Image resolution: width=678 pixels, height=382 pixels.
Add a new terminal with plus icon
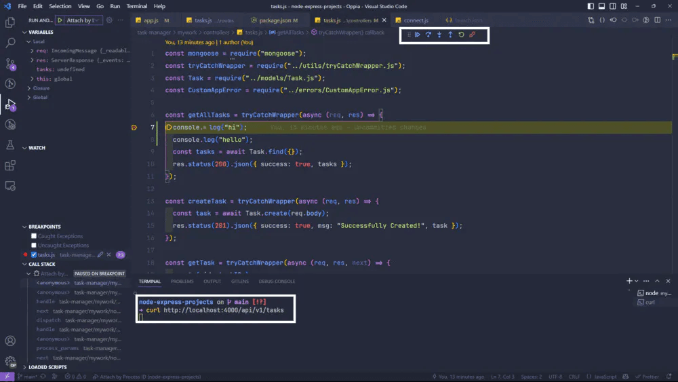coord(629,281)
